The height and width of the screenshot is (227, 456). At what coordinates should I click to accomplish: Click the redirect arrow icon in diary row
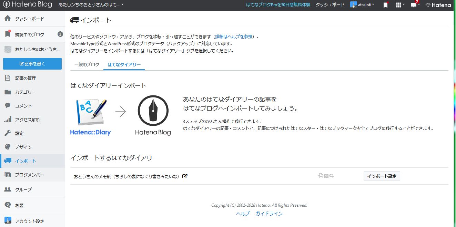point(332,176)
